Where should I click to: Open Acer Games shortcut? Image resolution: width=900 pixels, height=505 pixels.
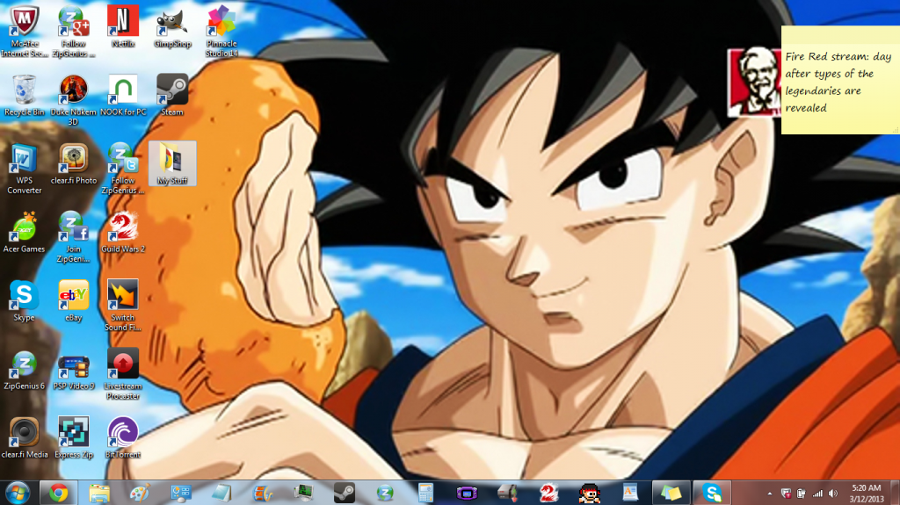(x=24, y=232)
